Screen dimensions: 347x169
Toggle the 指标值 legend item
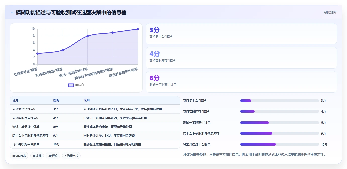point(76,85)
